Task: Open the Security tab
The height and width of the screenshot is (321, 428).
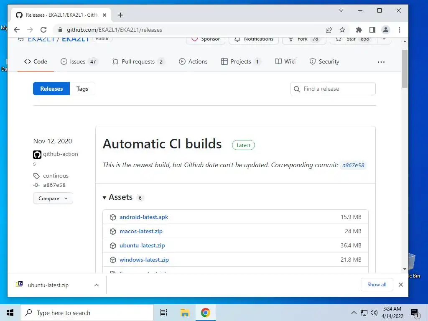Action: tap(324, 61)
